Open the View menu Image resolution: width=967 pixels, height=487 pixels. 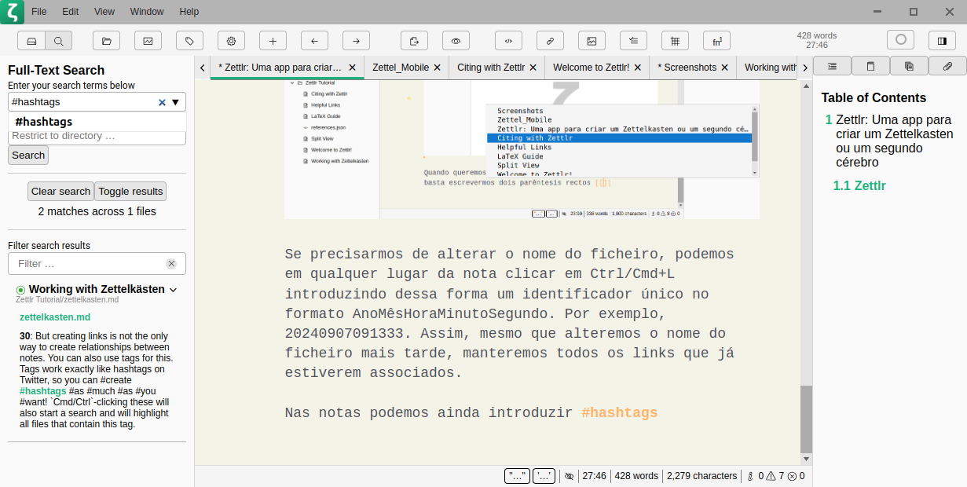(x=104, y=12)
